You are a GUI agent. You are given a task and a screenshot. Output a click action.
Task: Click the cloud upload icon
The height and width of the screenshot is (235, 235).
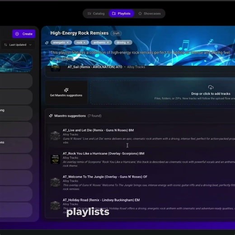[211, 87]
